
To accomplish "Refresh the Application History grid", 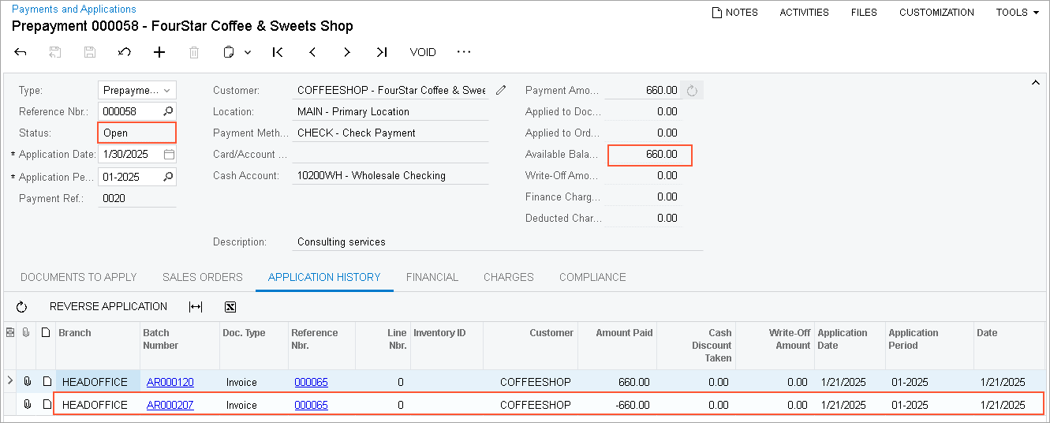I will click(21, 307).
